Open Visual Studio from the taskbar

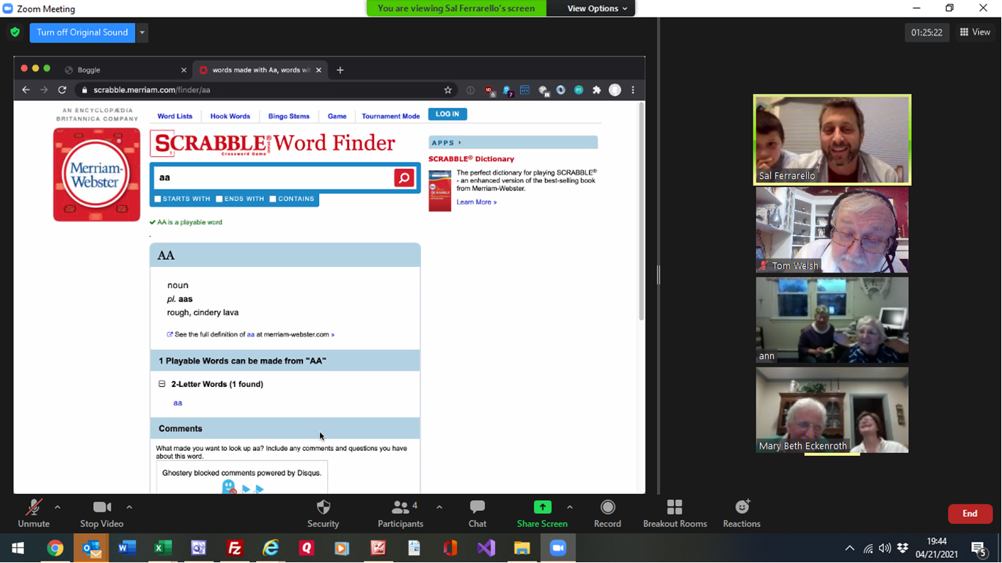click(486, 548)
